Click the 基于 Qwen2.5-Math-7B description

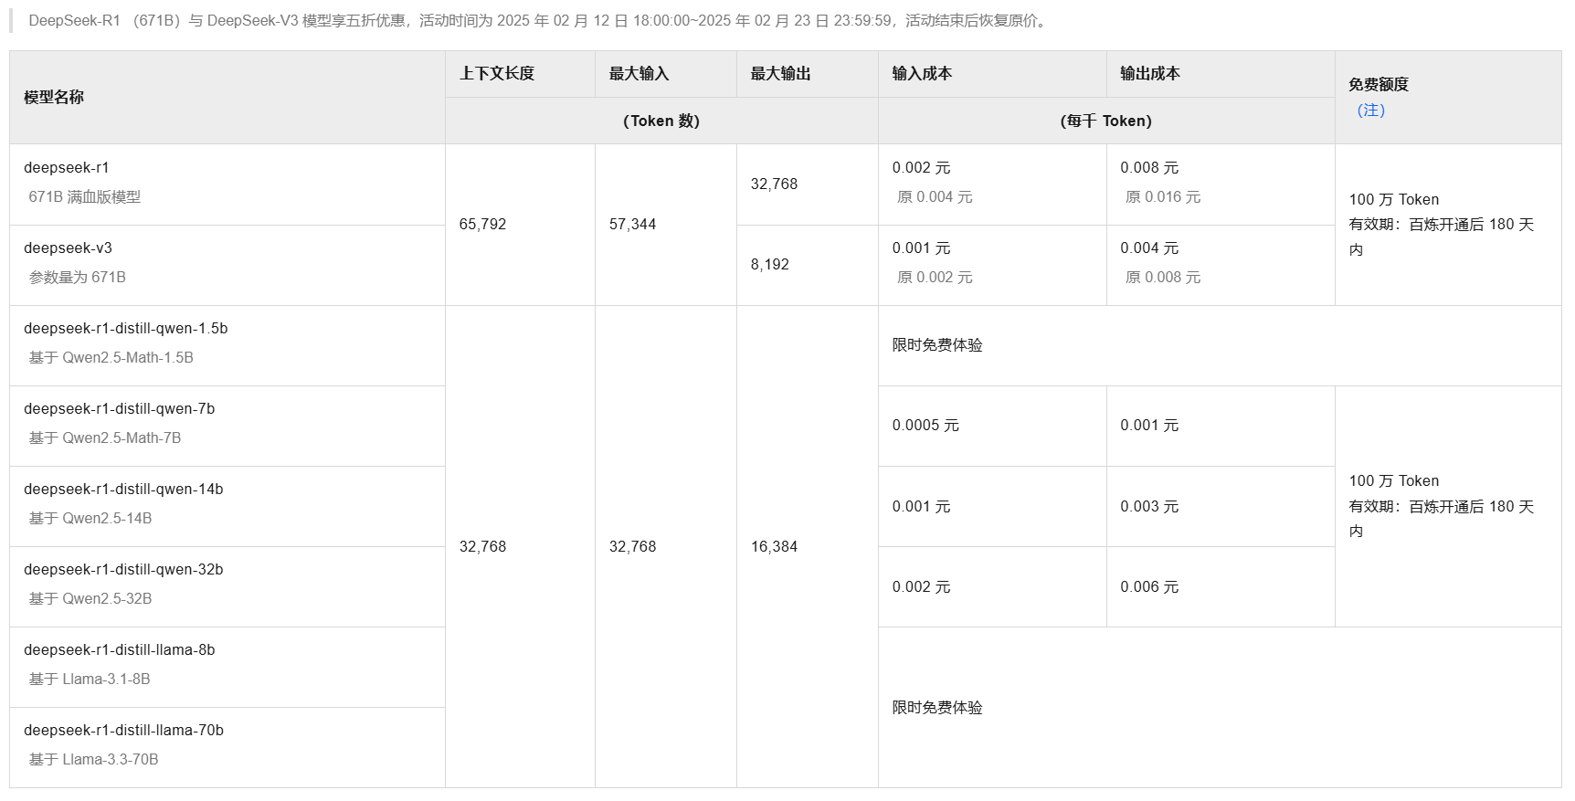tap(105, 437)
